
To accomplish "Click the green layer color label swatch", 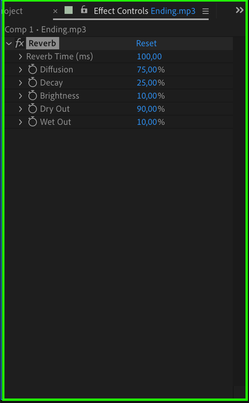I will pyautogui.click(x=68, y=10).
